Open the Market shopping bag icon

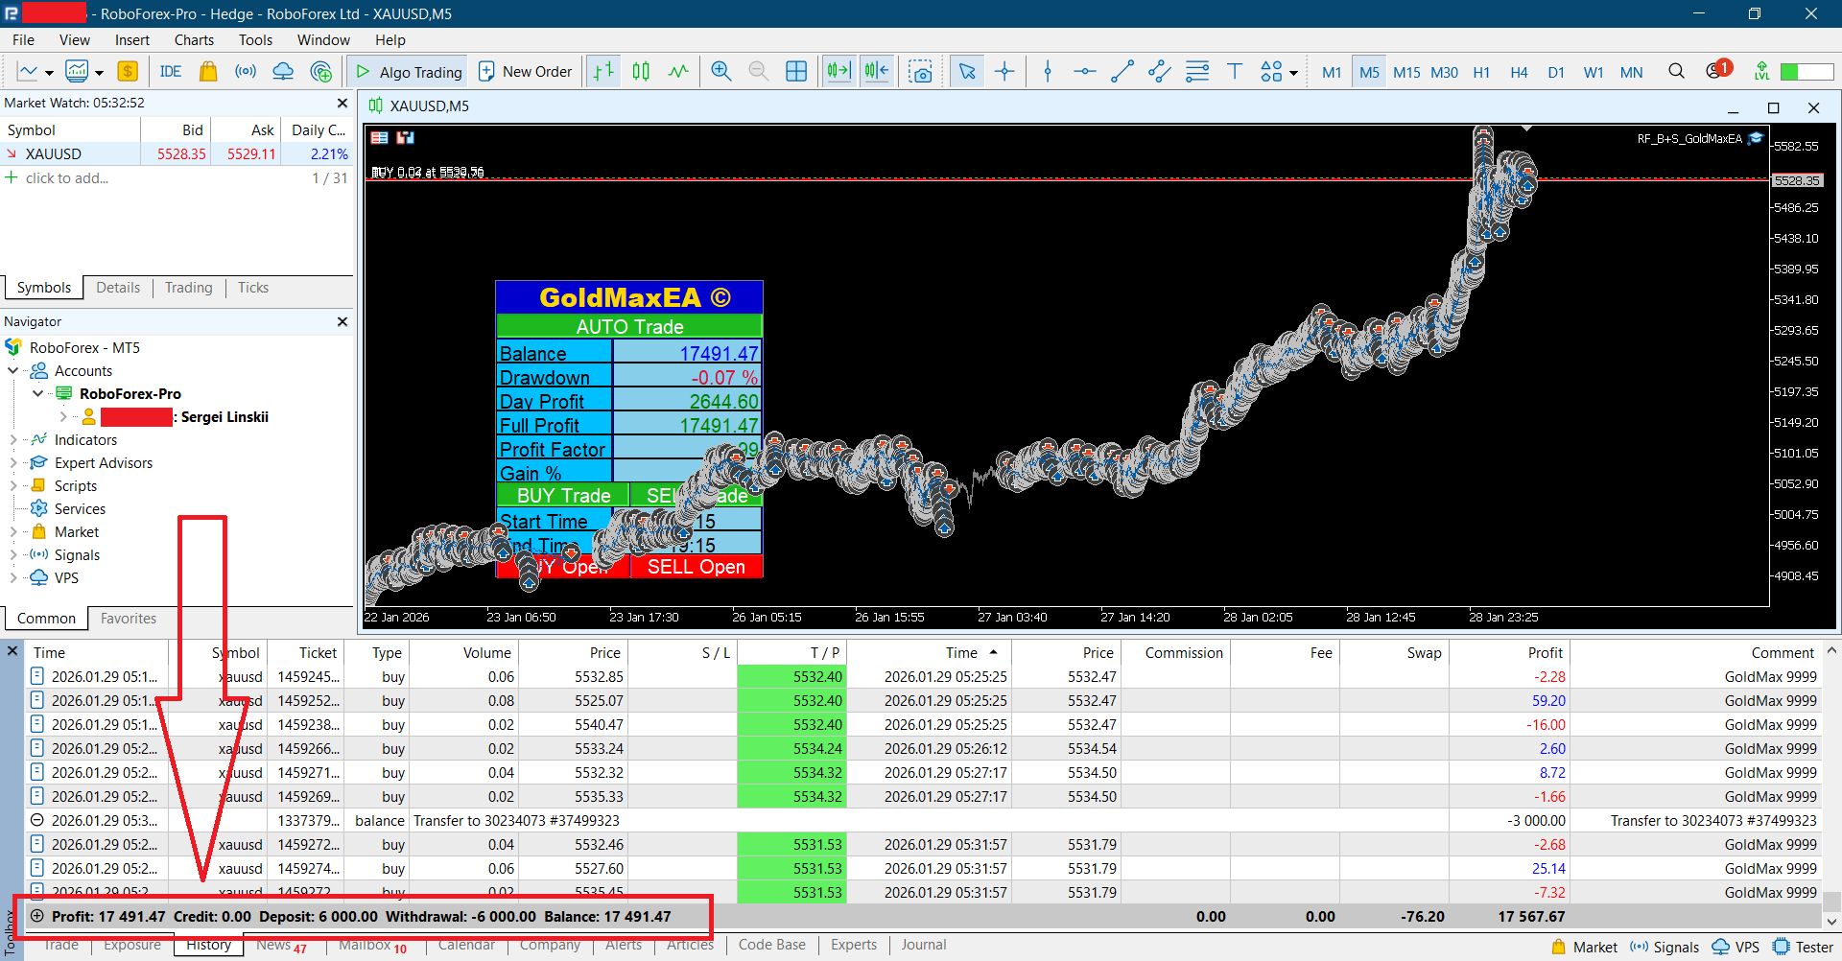(208, 72)
